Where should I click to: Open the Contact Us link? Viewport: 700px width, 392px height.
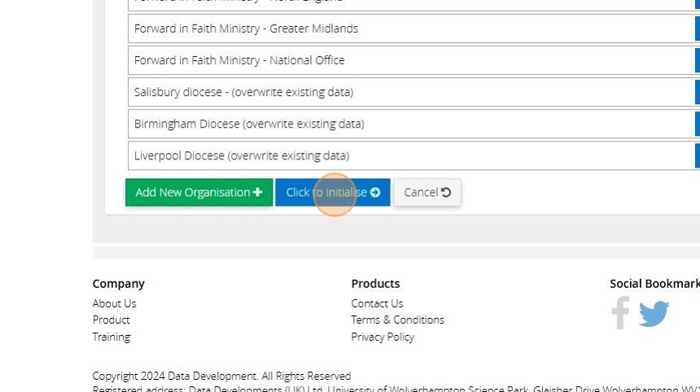click(377, 303)
